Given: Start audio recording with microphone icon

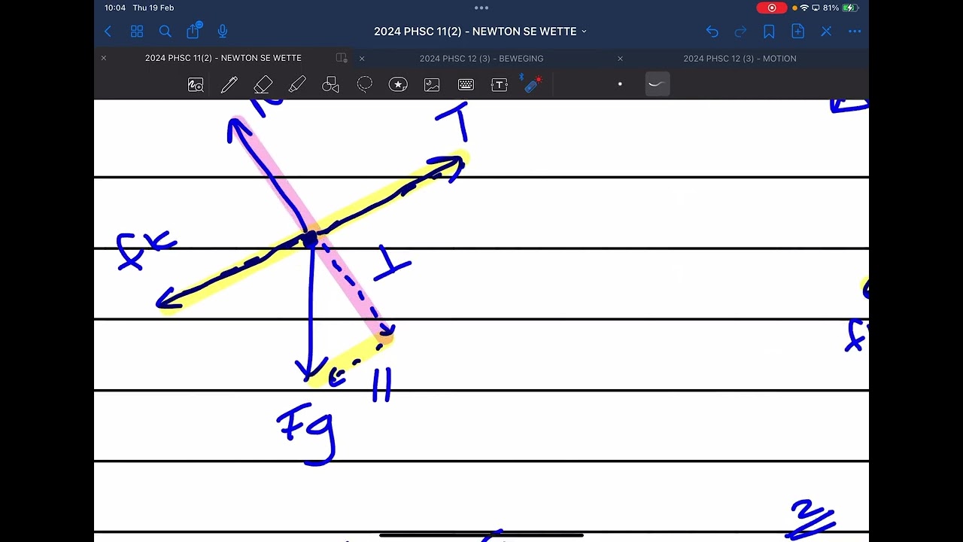Looking at the screenshot, I should [223, 32].
